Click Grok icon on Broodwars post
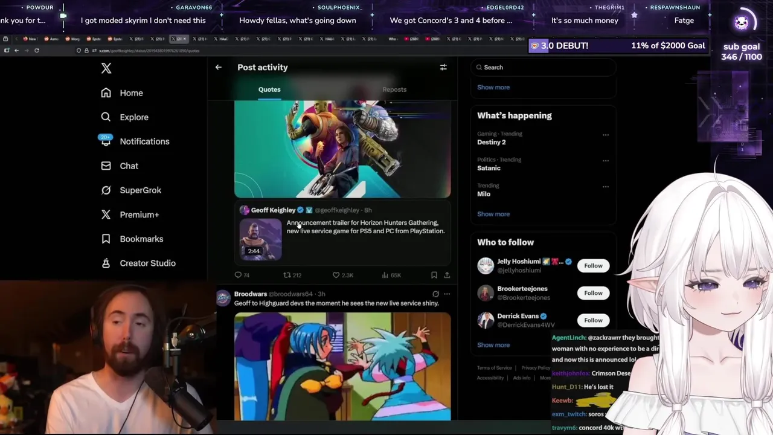This screenshot has width=773, height=435. coord(435,294)
